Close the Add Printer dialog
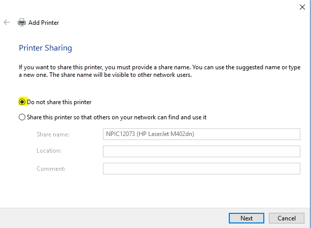The width and height of the screenshot is (311, 228). click(302, 7)
